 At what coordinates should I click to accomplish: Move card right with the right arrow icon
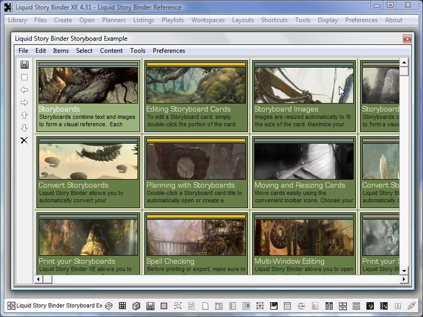(x=24, y=102)
